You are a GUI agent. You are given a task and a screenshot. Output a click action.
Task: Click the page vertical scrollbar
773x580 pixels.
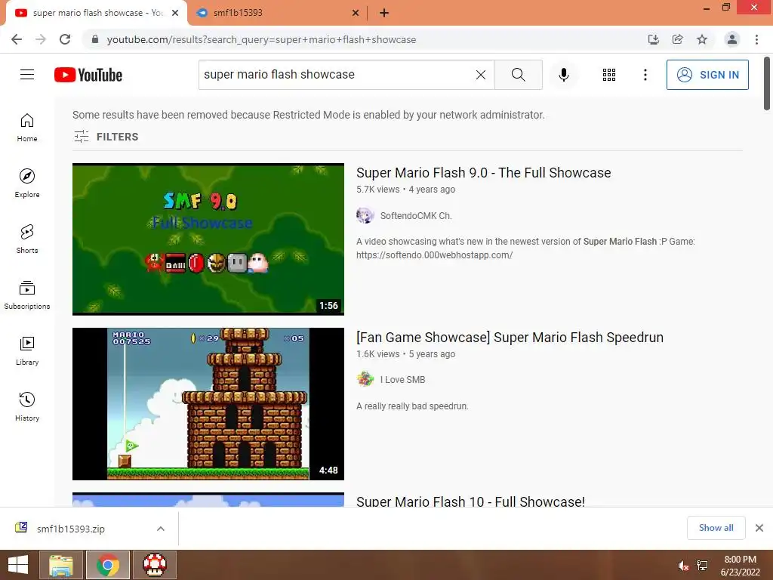pyautogui.click(x=767, y=84)
